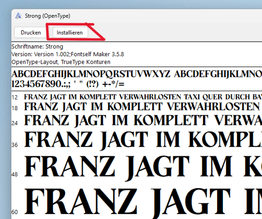Click the Drucken button

(x=31, y=32)
